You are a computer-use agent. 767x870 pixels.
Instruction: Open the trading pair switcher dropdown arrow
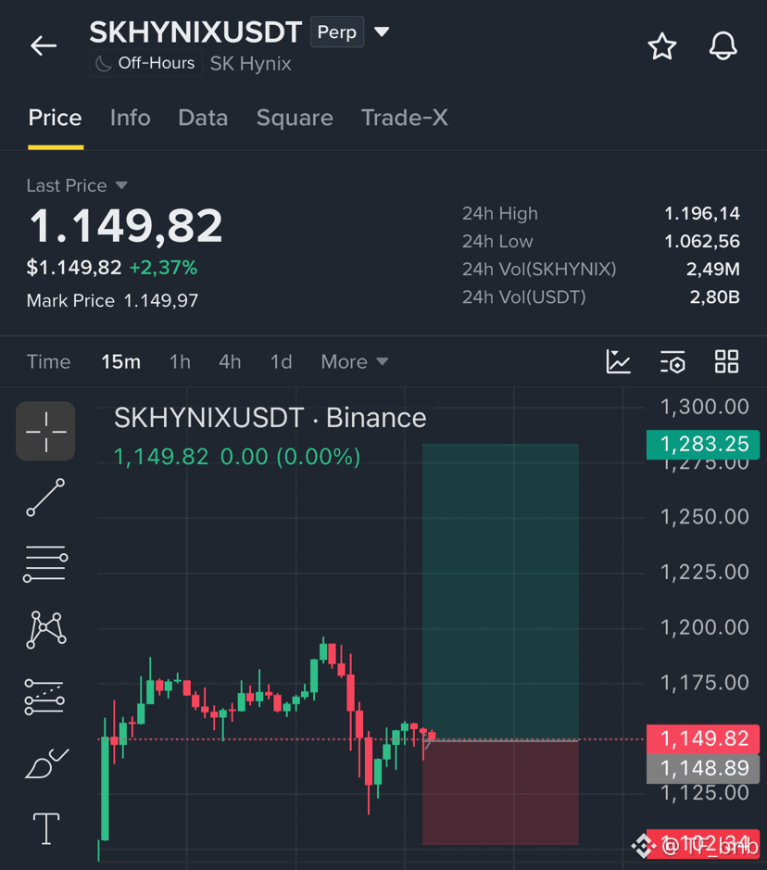(382, 32)
